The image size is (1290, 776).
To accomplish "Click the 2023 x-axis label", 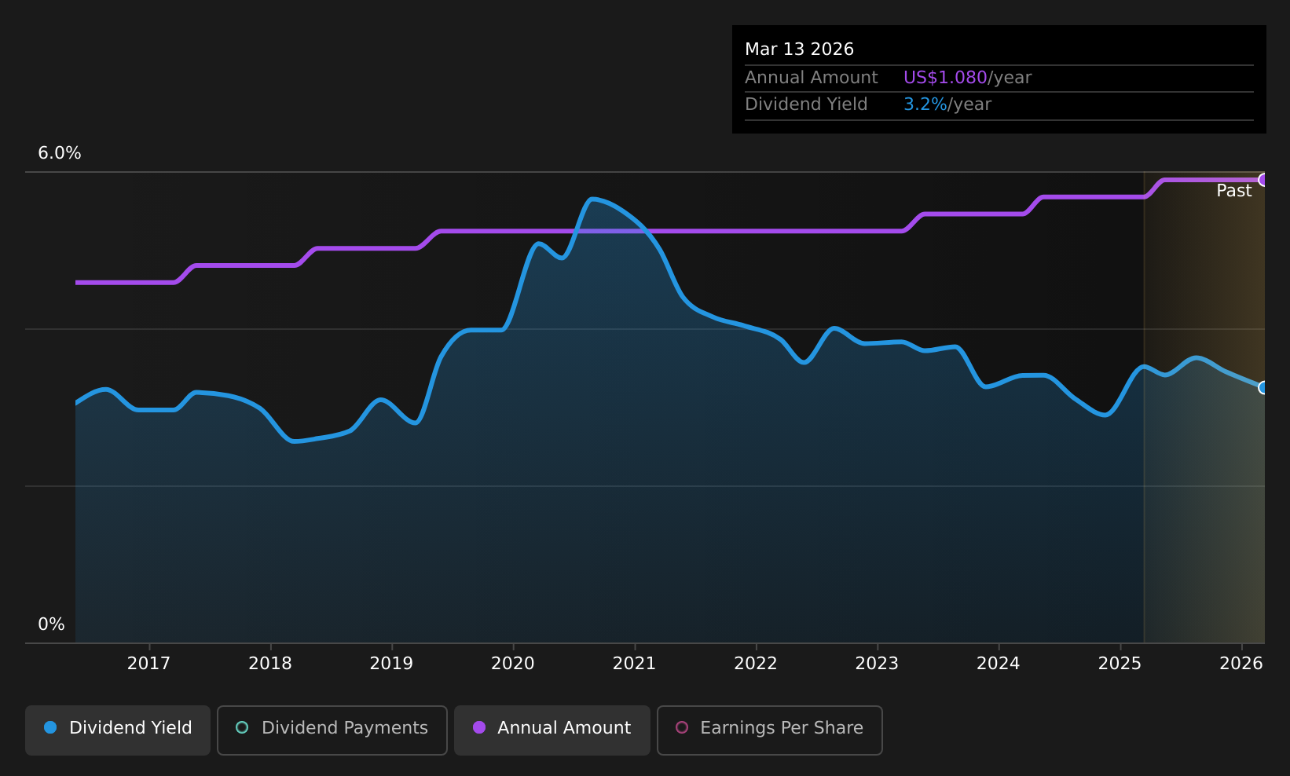I will point(877,664).
